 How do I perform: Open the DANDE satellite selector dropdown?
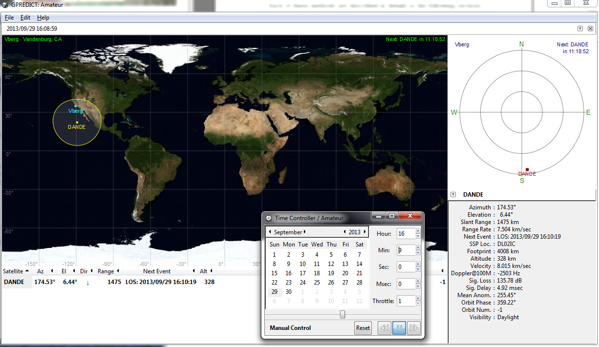[x=453, y=195]
